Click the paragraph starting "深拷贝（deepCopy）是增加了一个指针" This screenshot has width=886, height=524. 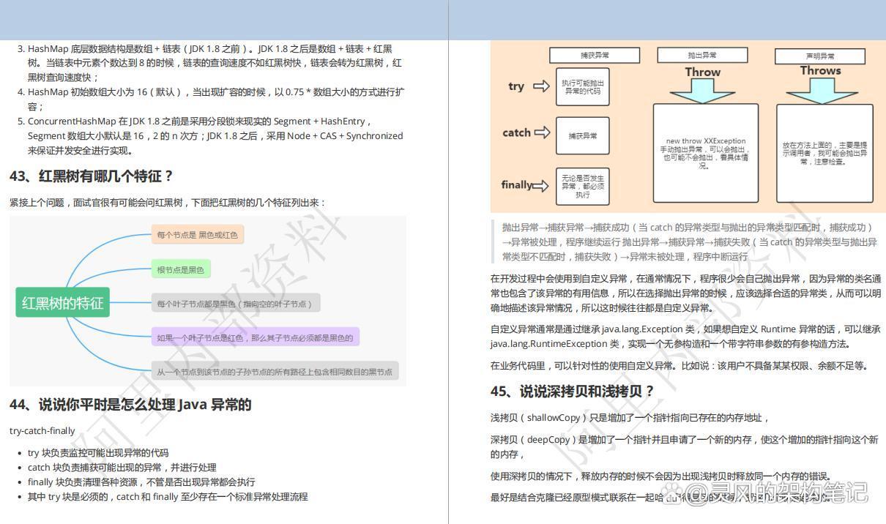point(685,446)
